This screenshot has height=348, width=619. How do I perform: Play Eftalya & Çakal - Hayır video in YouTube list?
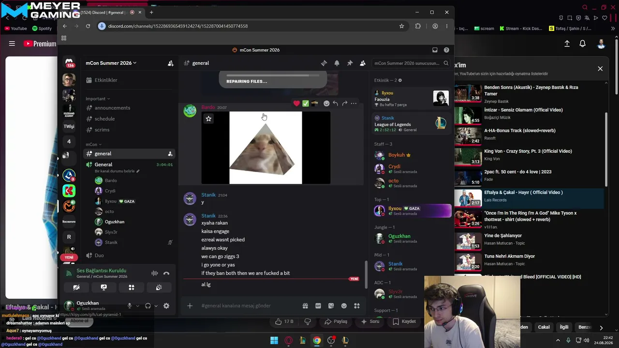tap(529, 198)
